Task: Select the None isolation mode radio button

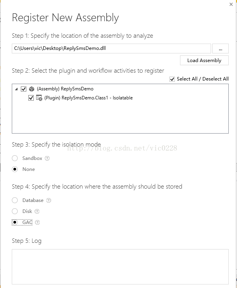Action: (15, 169)
